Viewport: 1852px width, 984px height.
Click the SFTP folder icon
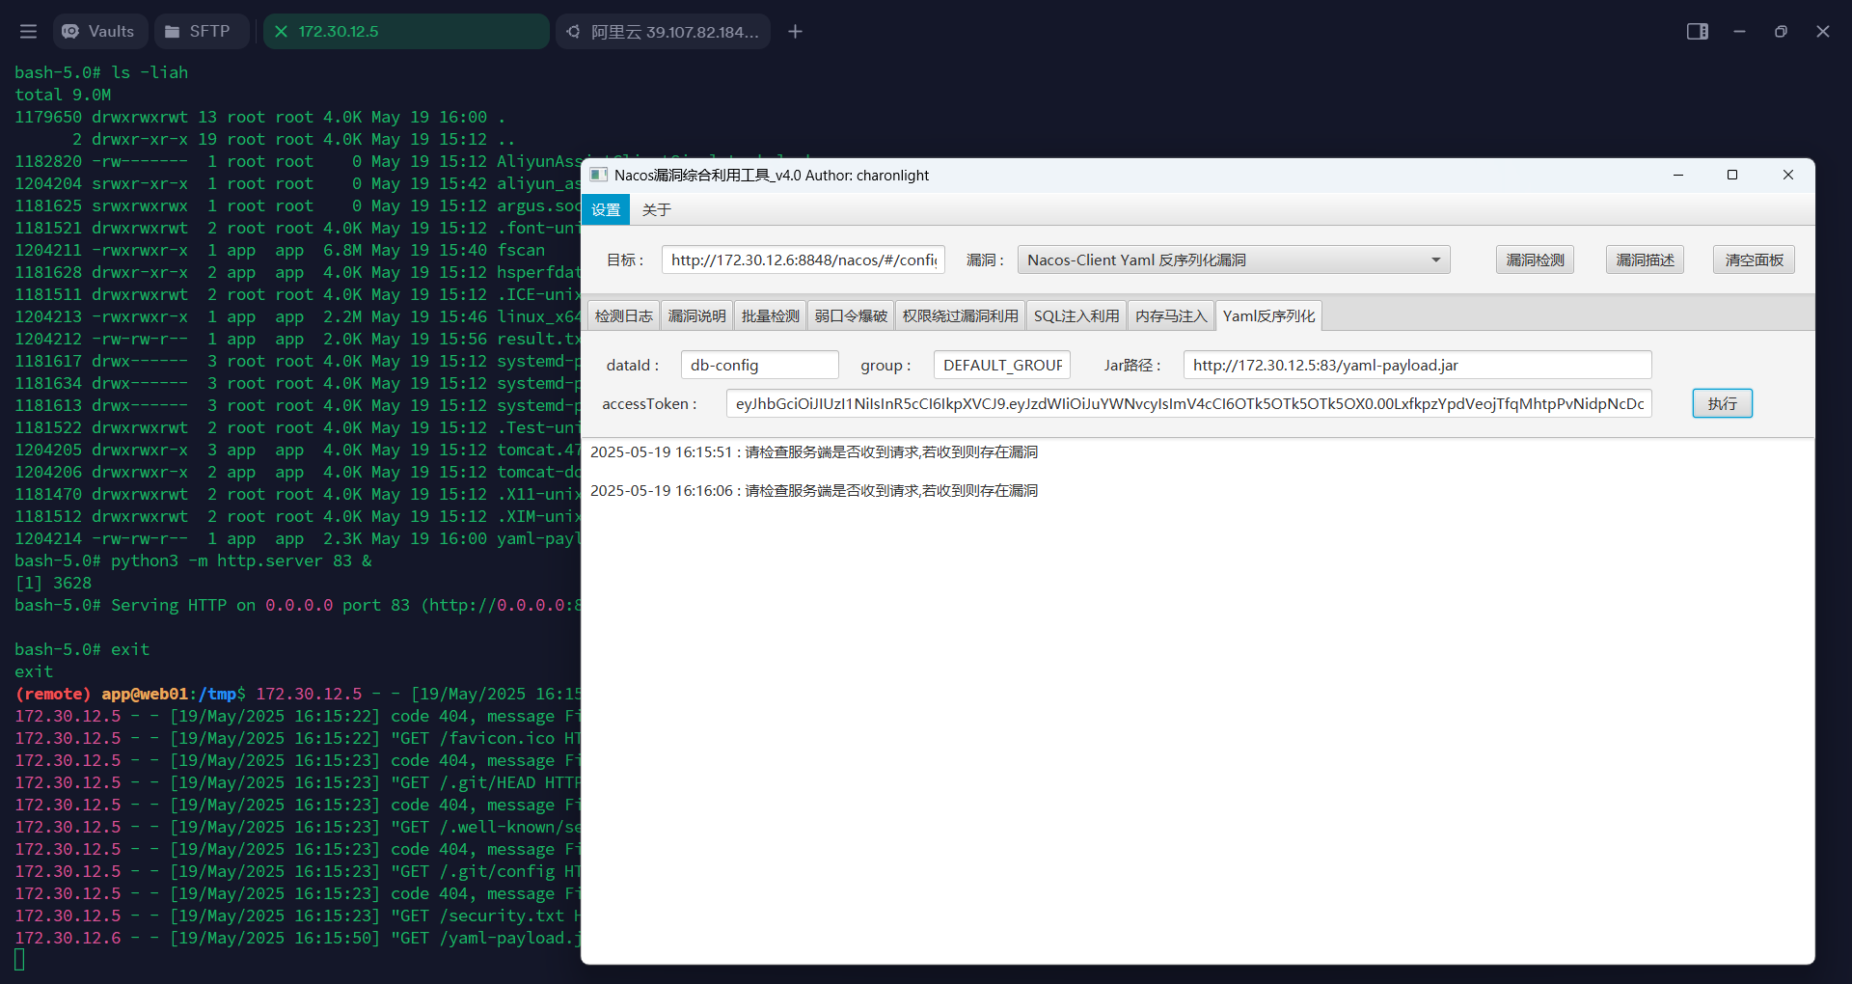[x=172, y=32]
